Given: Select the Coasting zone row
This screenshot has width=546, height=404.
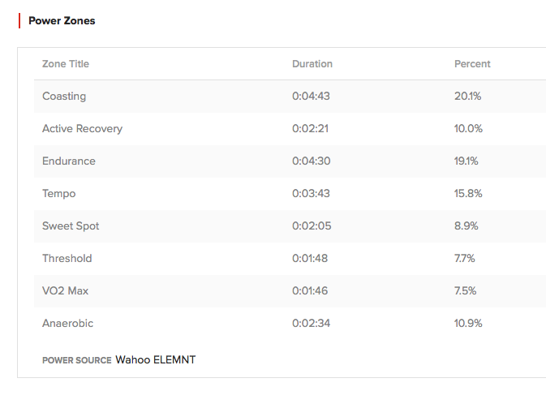Looking at the screenshot, I should tap(290, 96).
